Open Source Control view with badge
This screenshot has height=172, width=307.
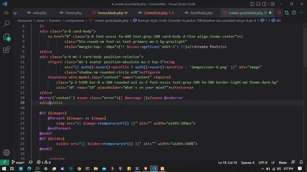coord(6,37)
